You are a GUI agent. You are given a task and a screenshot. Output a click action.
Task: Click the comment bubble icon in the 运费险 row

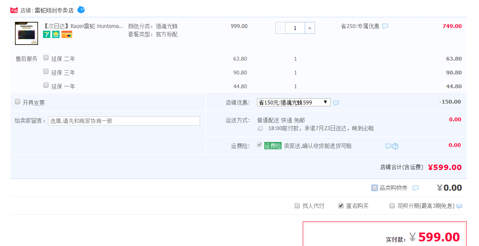tap(388, 146)
